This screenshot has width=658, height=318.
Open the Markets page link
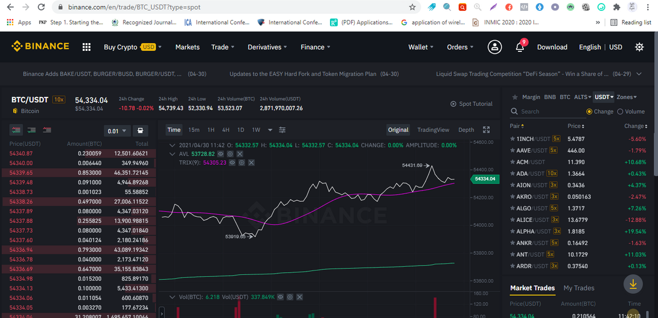click(x=187, y=47)
